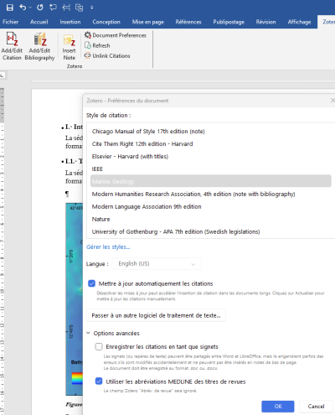Open Zotero Document Preferences
The width and height of the screenshot is (335, 415).
[116, 35]
